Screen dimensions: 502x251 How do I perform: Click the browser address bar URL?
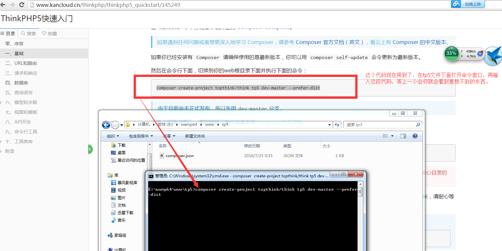tap(108, 5)
